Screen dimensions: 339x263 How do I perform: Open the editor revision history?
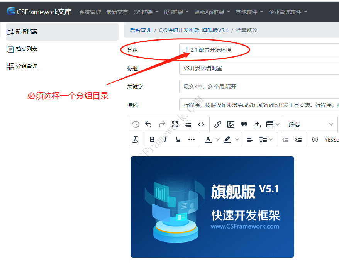(x=136, y=124)
